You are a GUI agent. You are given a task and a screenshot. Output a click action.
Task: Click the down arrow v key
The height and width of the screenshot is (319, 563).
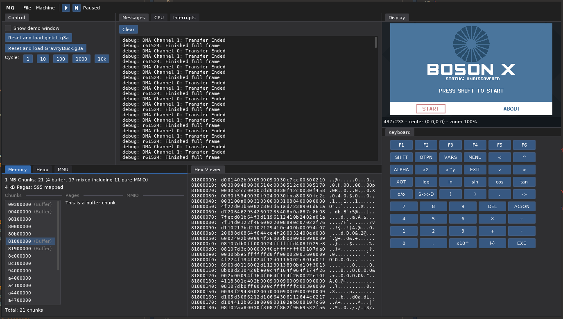click(500, 170)
